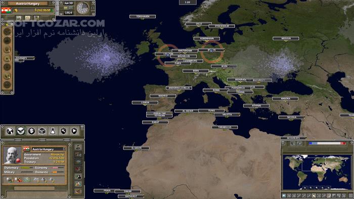Open the crate Production department icon

(x=42, y=131)
